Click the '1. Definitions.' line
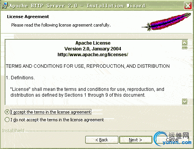This screenshot has width=194, height=149. pos(20,78)
